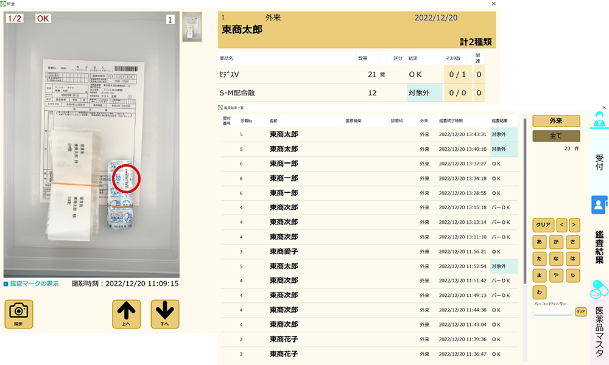Select row 東商次郎 at 13:15:18
This screenshot has height=365, width=609.
coord(370,208)
